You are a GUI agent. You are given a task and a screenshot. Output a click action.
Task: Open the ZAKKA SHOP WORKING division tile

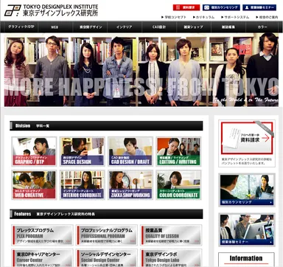pyautogui.click(x=130, y=184)
